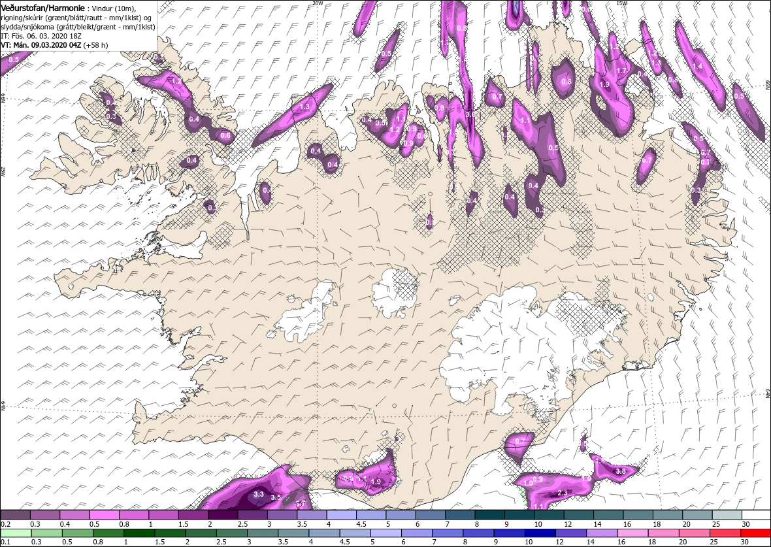Click the bright red 30 rain legend swatch

(755, 533)
